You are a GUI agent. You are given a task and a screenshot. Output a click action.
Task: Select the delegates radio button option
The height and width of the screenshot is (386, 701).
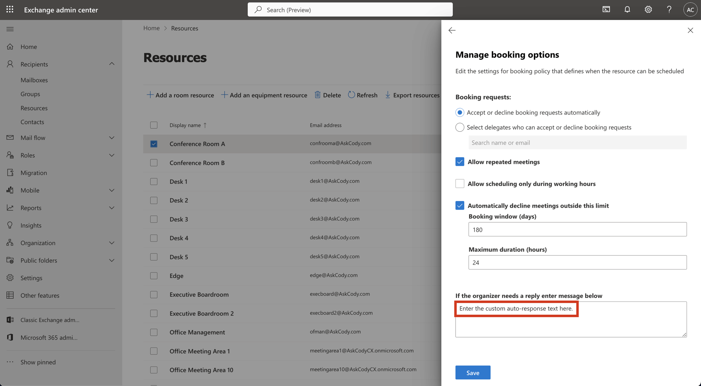point(460,127)
